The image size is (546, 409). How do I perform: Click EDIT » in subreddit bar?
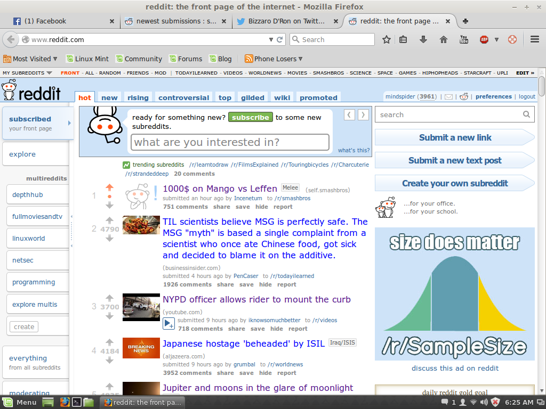pos(525,73)
